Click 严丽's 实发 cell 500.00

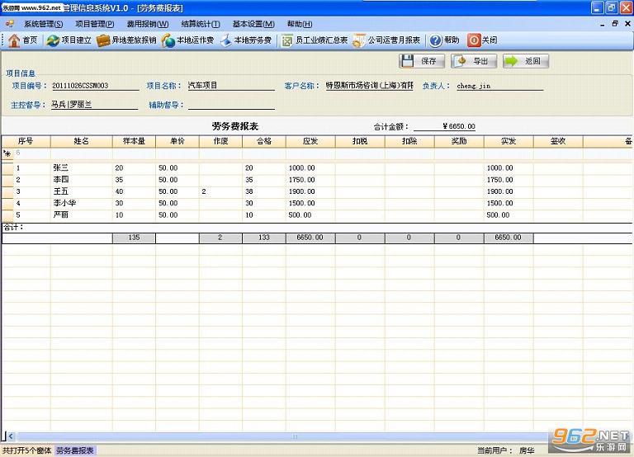pos(509,215)
